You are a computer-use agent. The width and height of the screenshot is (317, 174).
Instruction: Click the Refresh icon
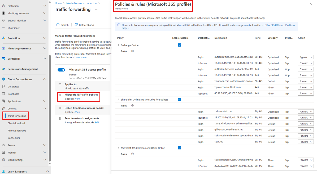pyautogui.click(x=58, y=25)
